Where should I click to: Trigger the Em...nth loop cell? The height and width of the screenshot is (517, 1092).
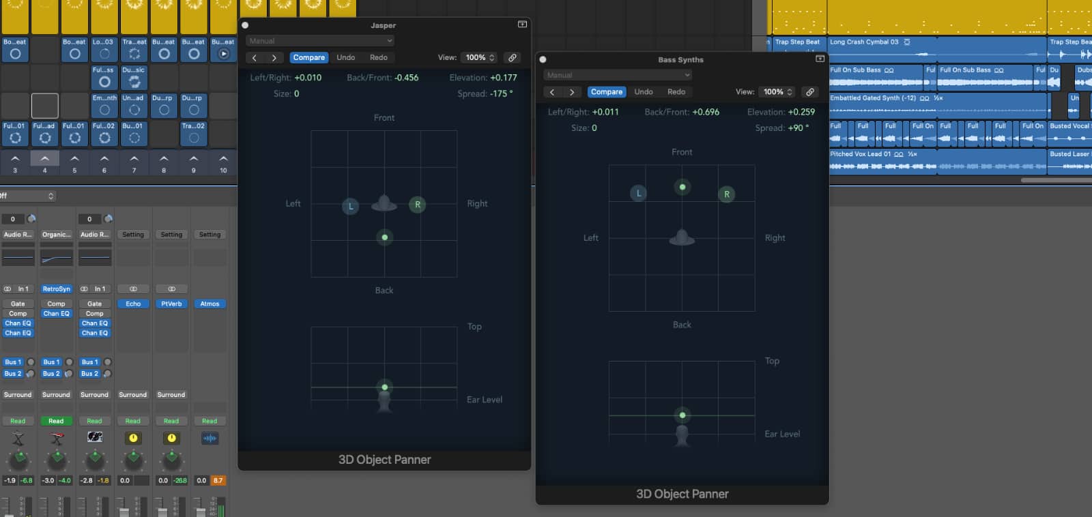pyautogui.click(x=104, y=106)
